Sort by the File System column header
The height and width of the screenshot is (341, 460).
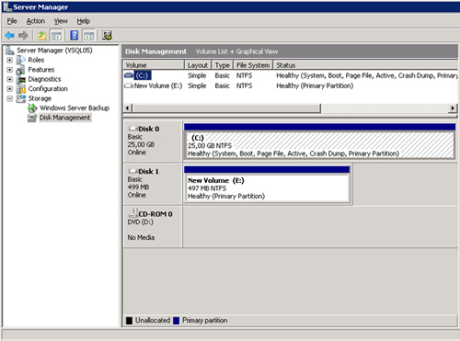click(253, 65)
